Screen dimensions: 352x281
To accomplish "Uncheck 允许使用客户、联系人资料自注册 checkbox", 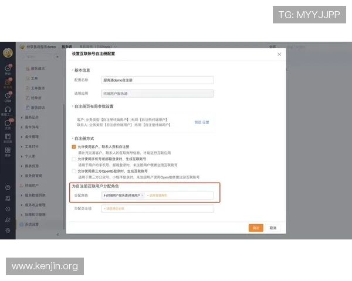I will pyautogui.click(x=74, y=147).
